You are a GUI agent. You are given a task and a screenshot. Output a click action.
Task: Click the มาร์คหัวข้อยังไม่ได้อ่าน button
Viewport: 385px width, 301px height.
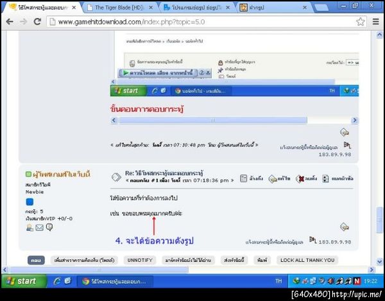coord(188,260)
